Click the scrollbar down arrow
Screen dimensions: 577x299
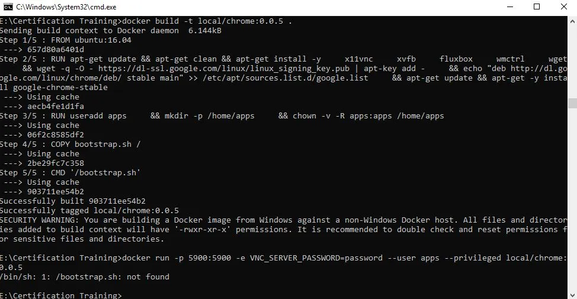click(x=572, y=295)
